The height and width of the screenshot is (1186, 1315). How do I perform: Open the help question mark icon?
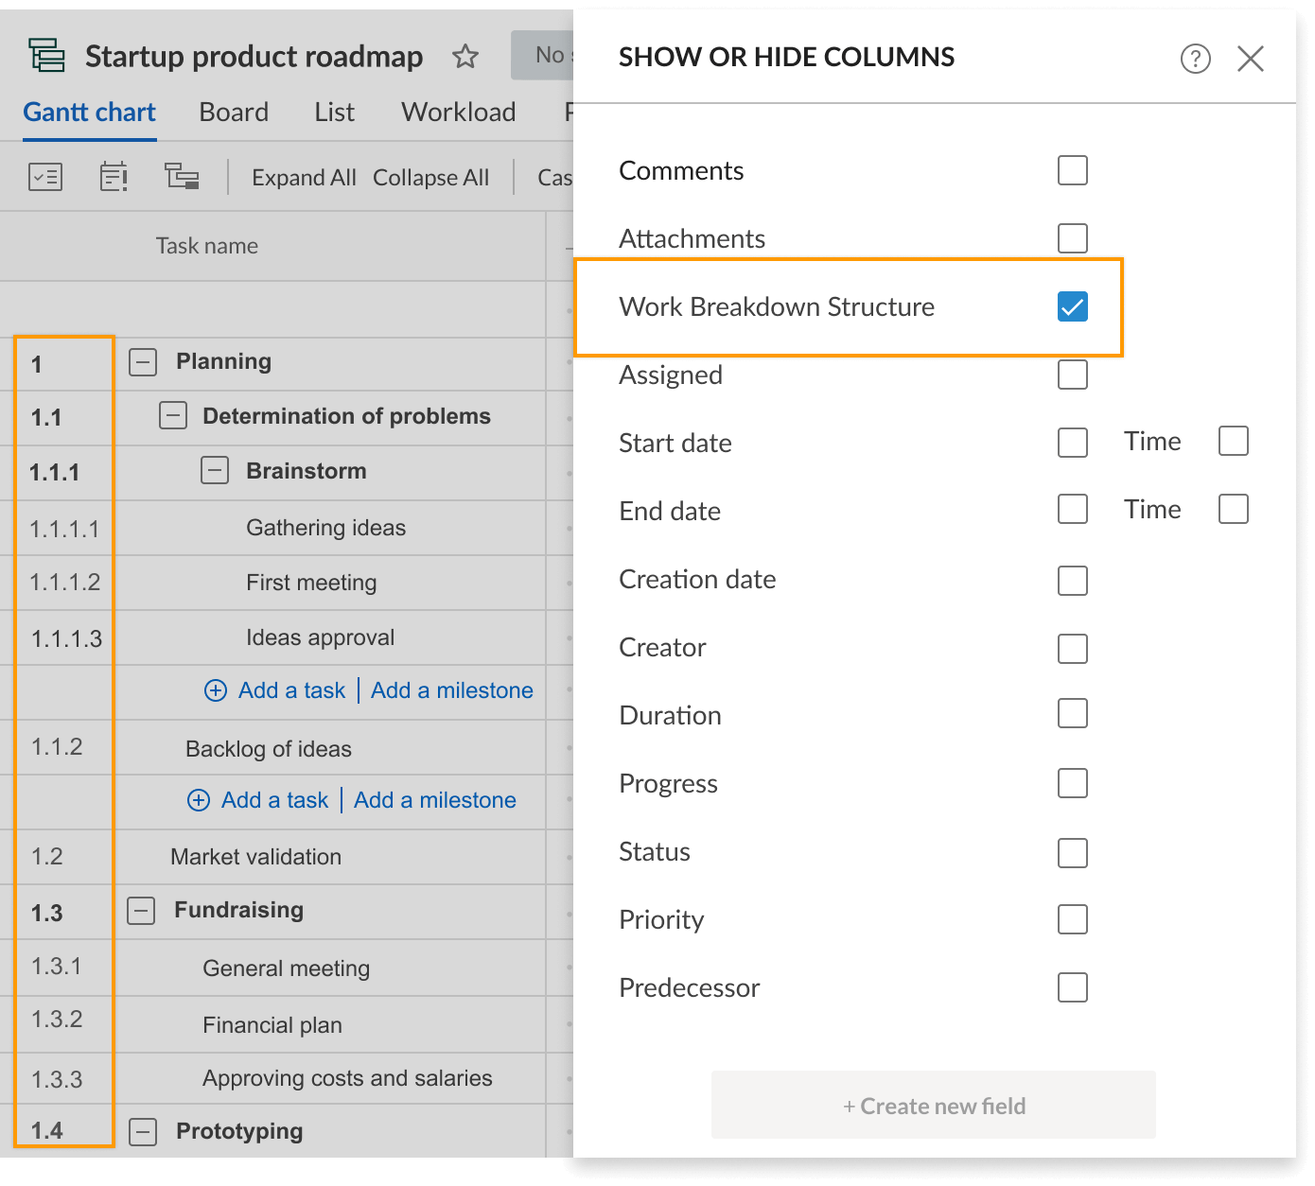1195,58
